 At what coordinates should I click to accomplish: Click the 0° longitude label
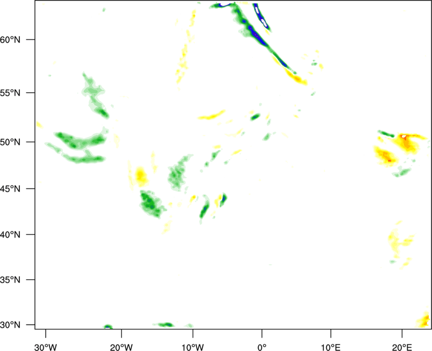(262, 347)
